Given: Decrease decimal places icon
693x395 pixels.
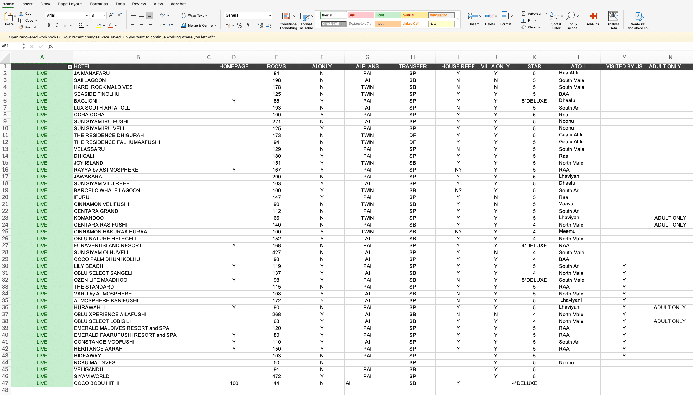Looking at the screenshot, I should [269, 25].
